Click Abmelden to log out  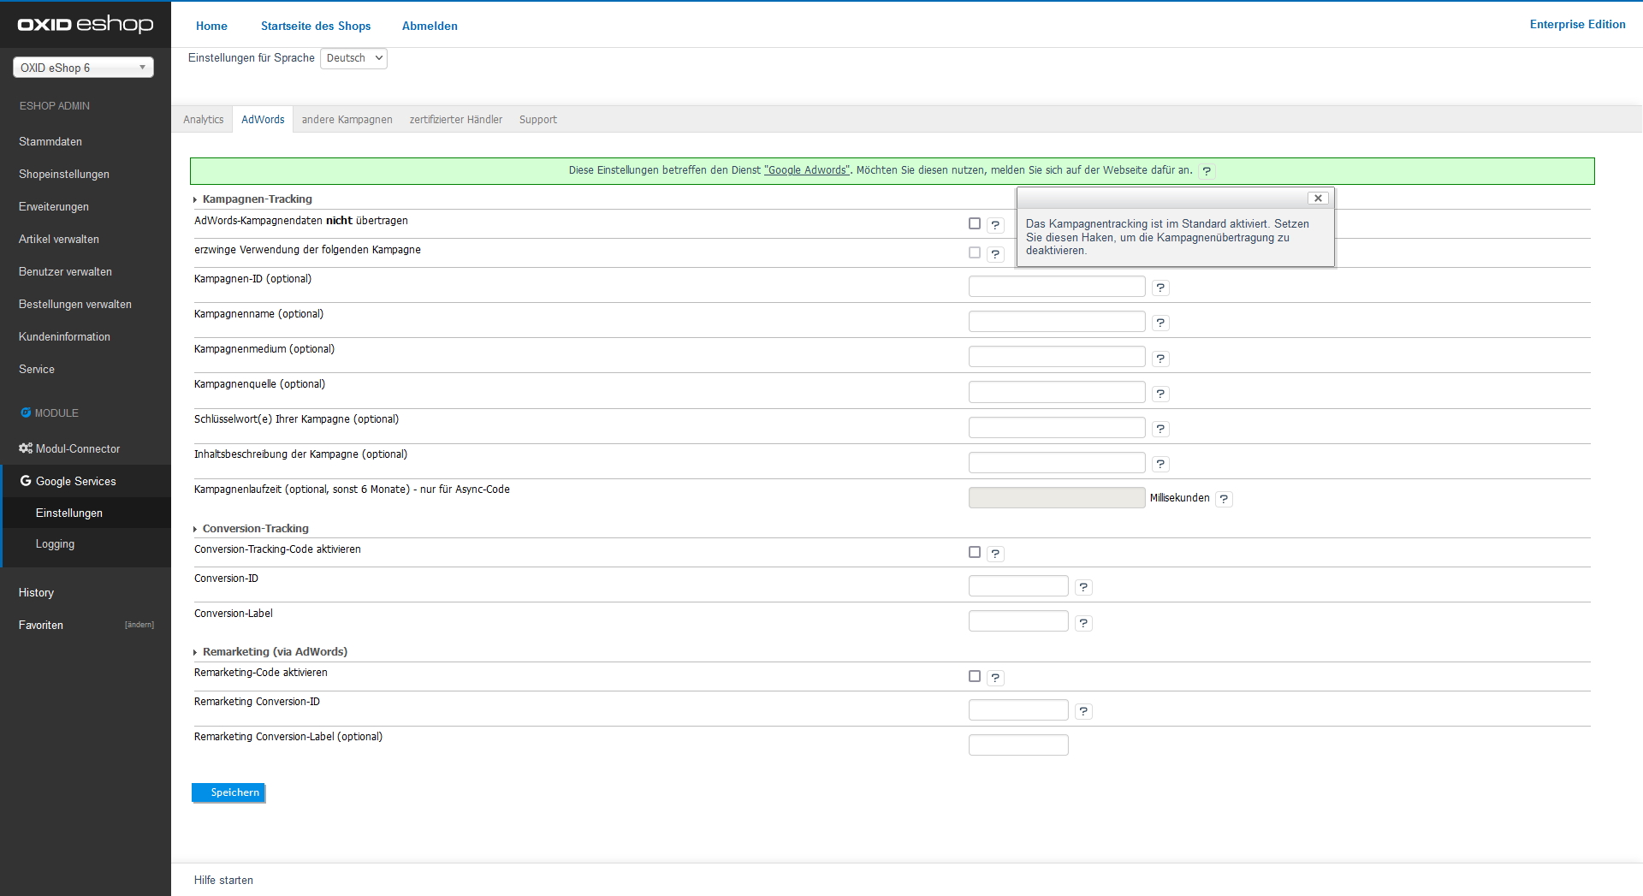coord(430,26)
